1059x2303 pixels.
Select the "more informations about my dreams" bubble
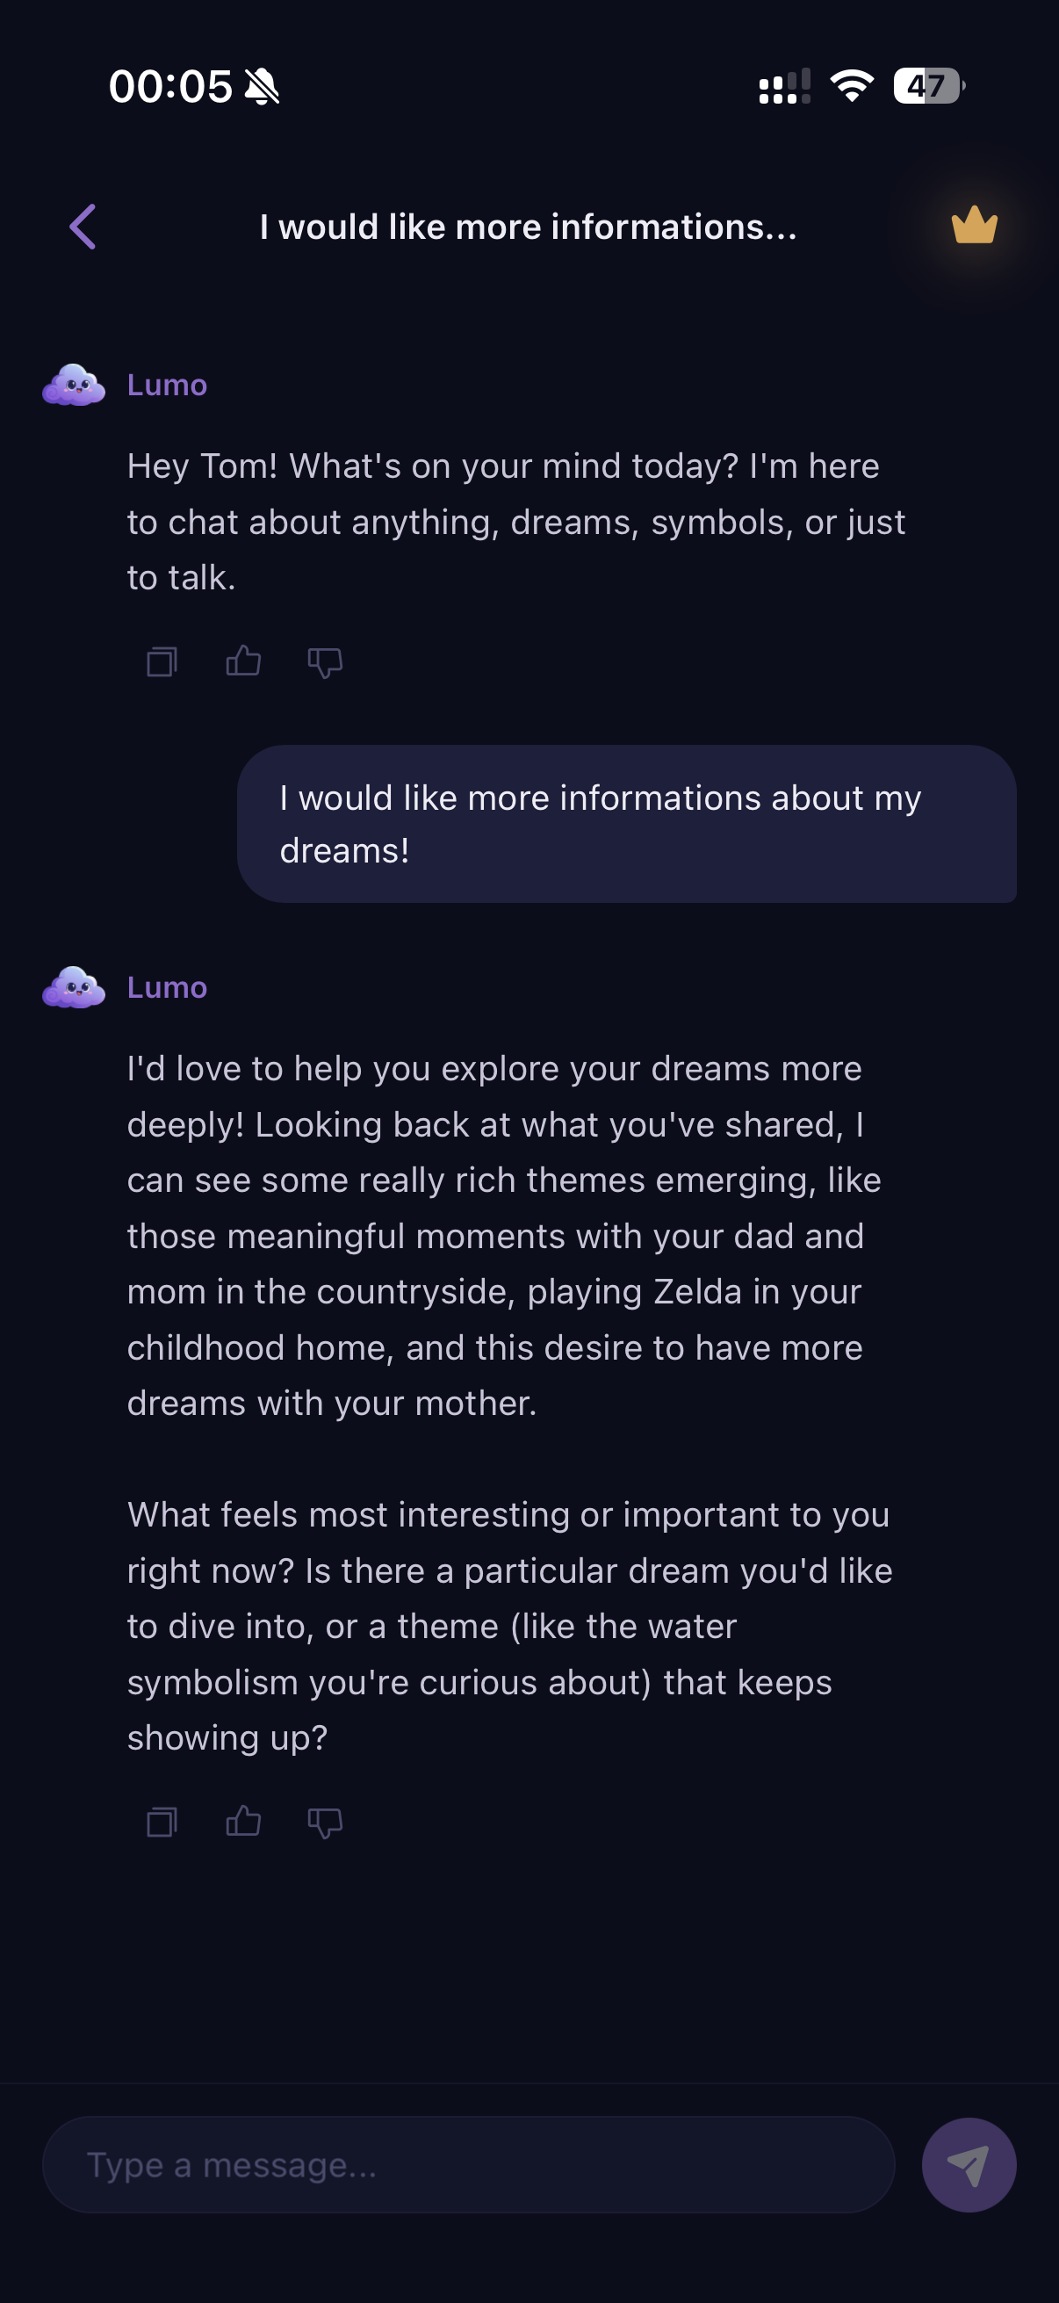tap(625, 823)
